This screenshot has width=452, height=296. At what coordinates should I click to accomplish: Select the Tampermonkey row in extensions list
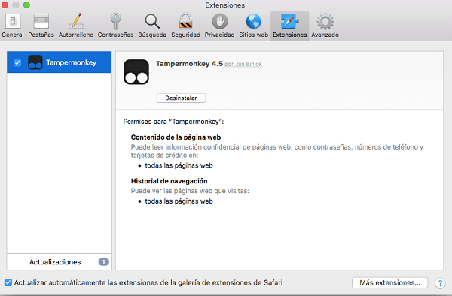point(59,62)
